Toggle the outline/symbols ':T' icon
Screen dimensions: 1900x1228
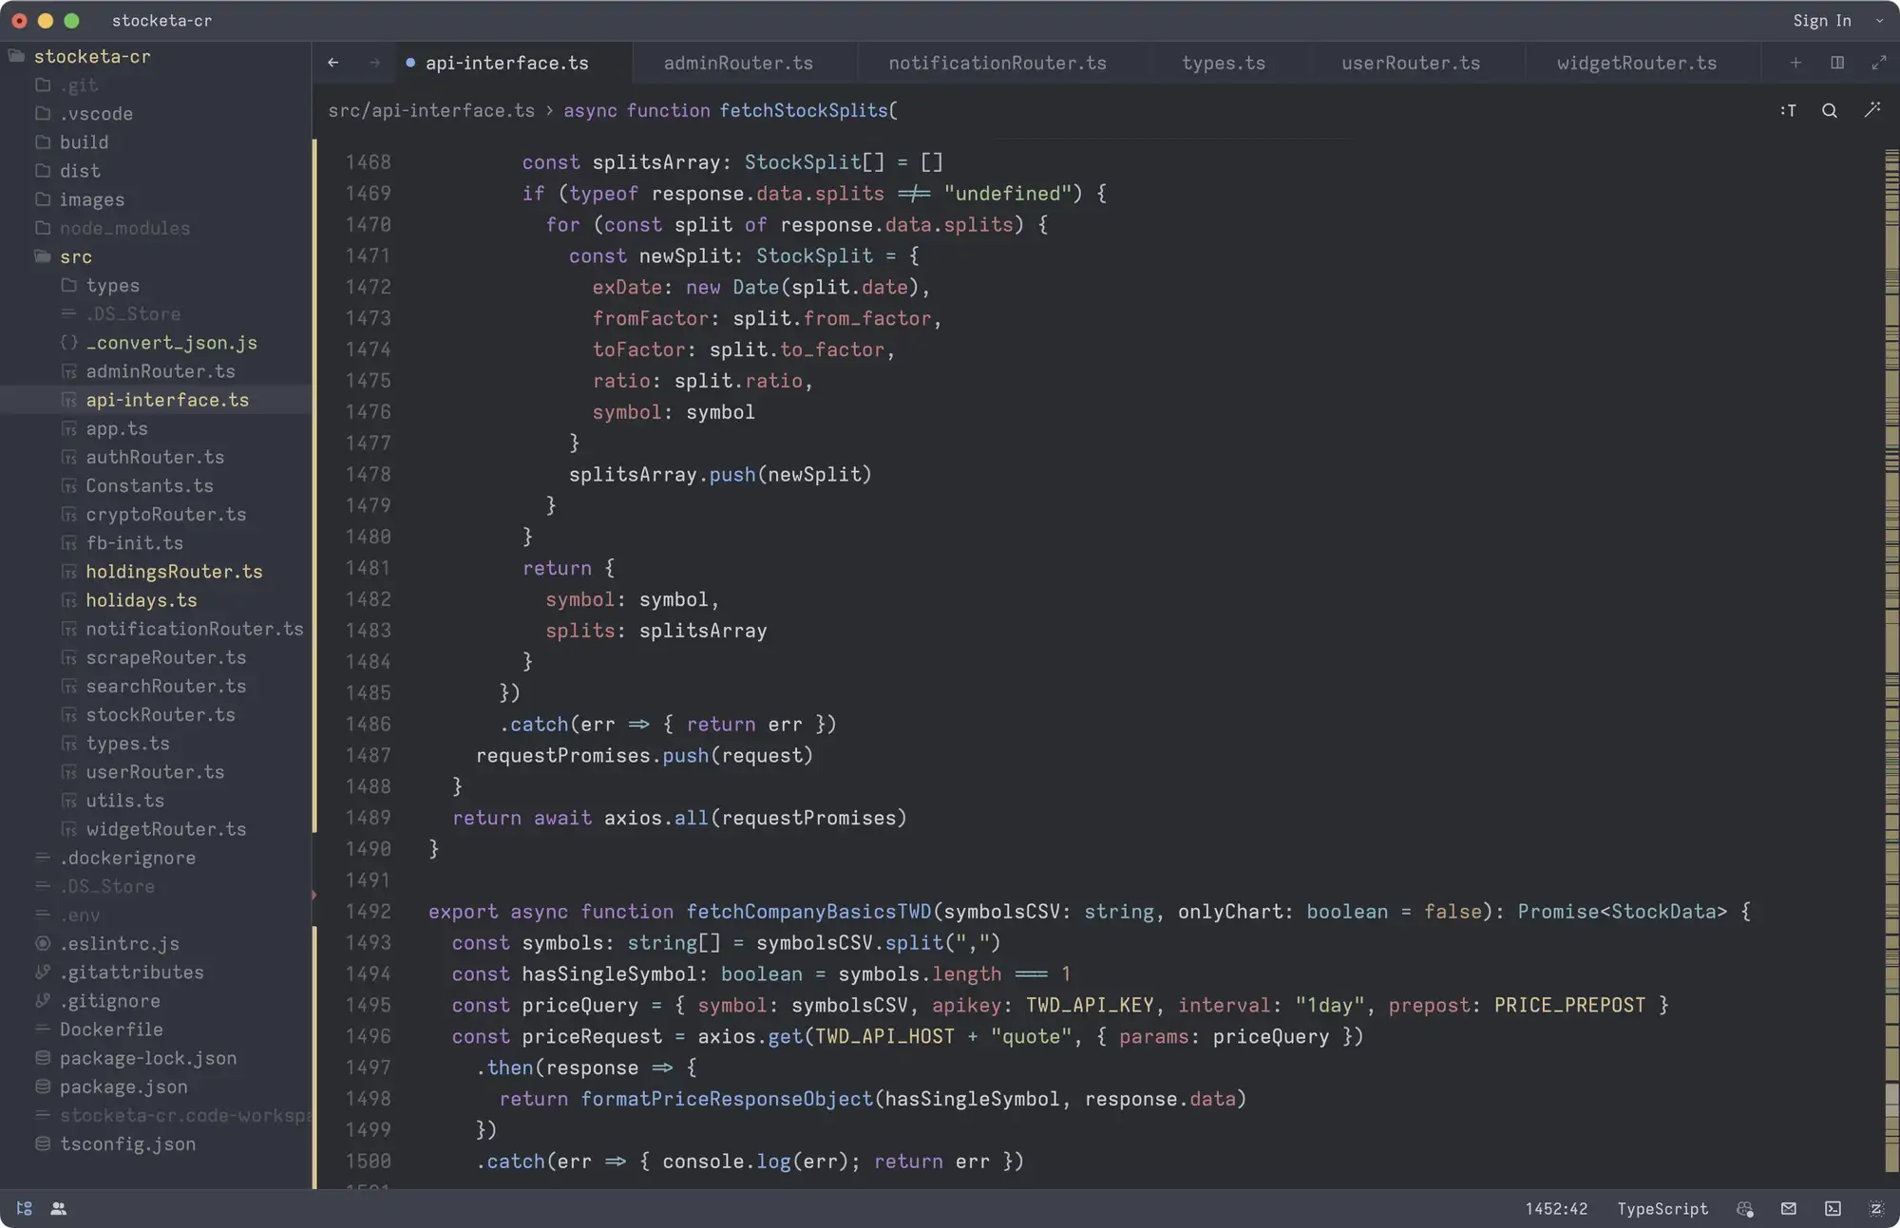click(x=1788, y=111)
